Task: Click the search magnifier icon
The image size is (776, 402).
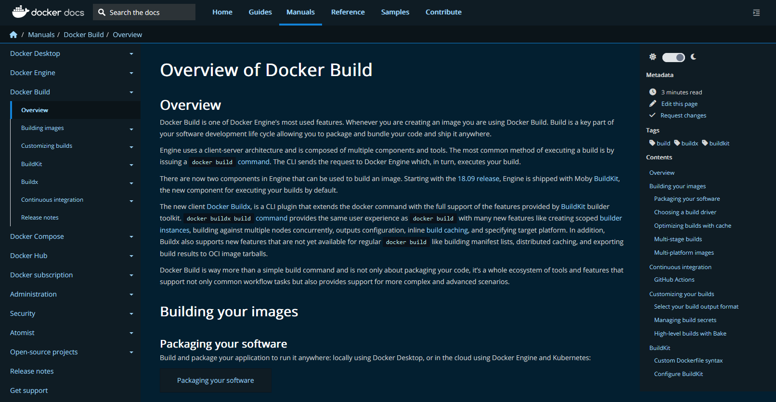Action: [102, 12]
